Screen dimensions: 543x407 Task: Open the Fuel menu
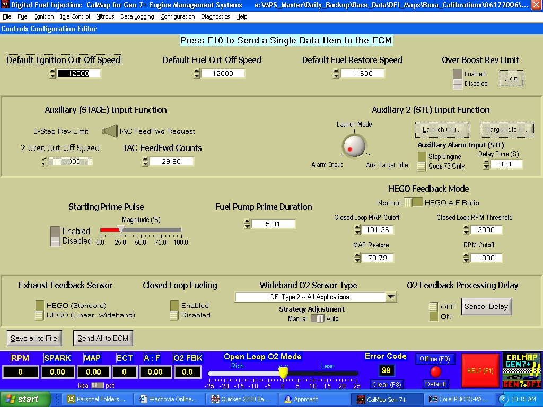23,16
